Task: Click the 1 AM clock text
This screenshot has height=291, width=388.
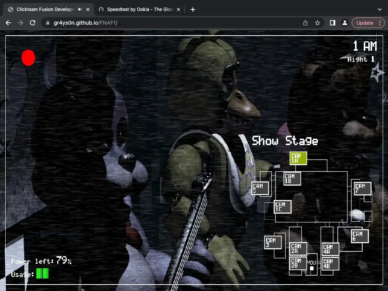Action: [x=365, y=46]
